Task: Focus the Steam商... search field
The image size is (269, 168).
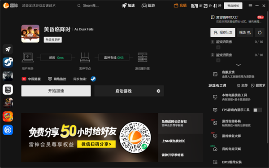Action: [91, 6]
